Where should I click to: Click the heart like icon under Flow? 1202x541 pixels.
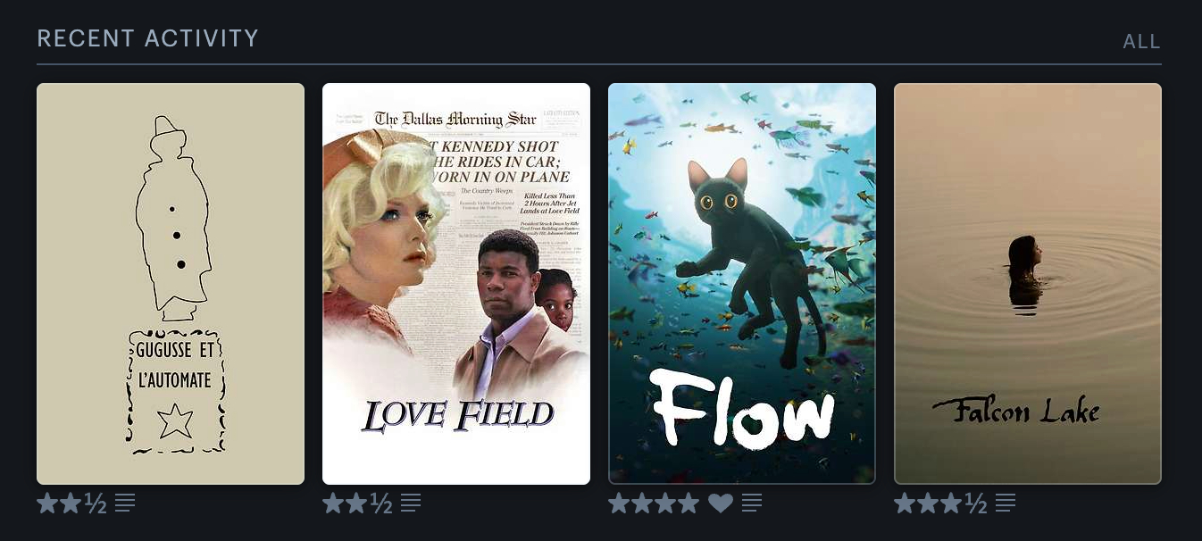point(721,504)
